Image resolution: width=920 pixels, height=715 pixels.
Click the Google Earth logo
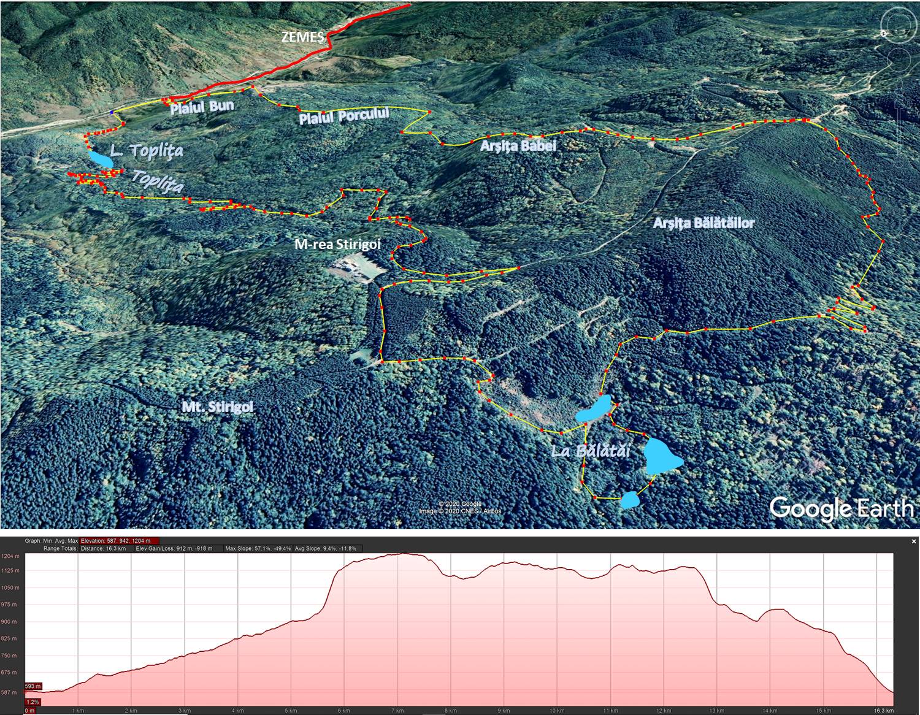click(841, 508)
